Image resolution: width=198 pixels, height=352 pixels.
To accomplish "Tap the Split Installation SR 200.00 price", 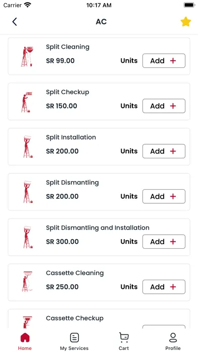I will pyautogui.click(x=62, y=151).
